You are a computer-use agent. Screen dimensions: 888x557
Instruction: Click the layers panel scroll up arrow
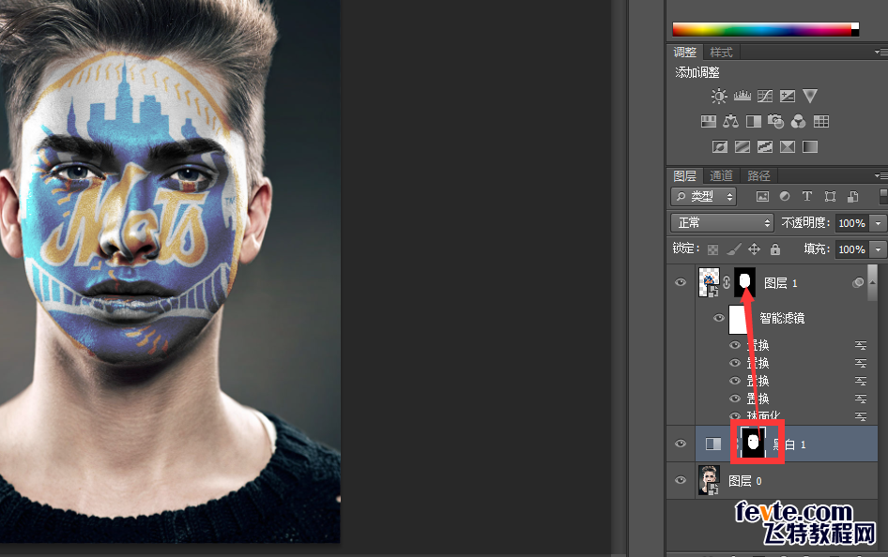click(x=873, y=282)
